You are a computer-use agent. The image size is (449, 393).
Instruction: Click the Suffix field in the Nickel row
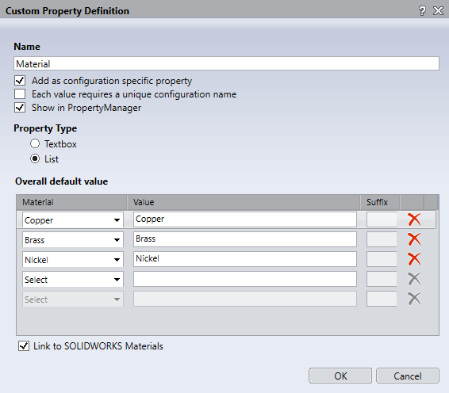[382, 259]
